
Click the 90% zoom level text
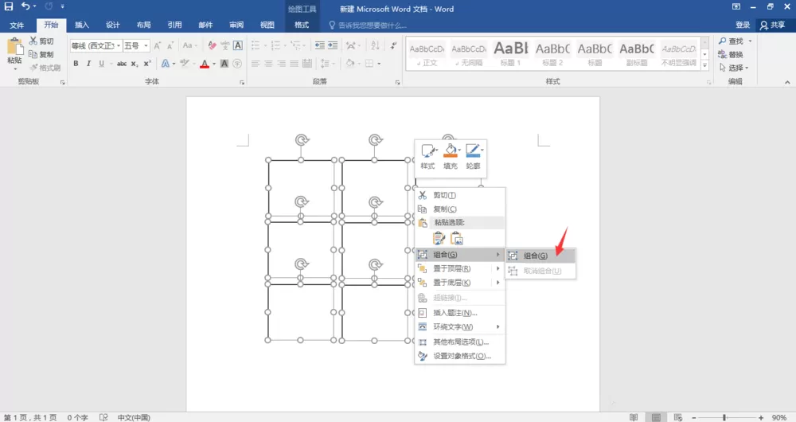point(778,417)
